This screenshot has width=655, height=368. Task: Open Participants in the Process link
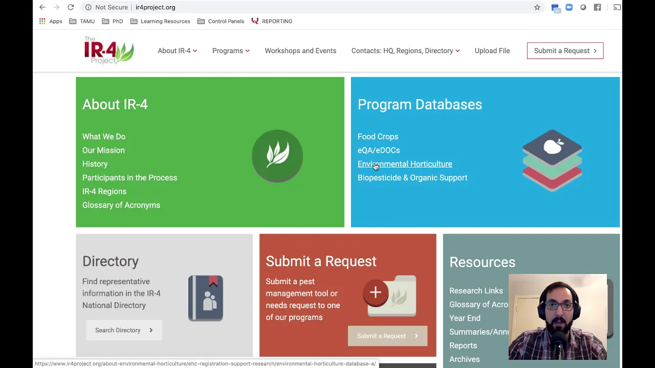pyautogui.click(x=129, y=178)
